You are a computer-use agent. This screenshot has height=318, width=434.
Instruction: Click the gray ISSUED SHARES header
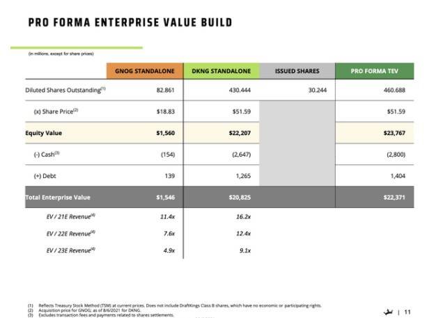click(x=297, y=71)
